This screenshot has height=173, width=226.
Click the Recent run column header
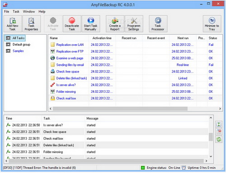click(x=129, y=38)
